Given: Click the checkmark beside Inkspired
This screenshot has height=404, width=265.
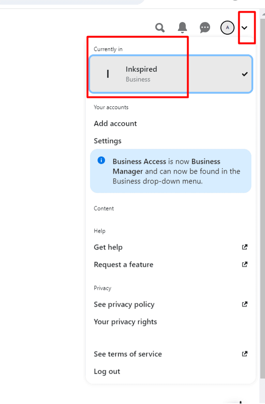Looking at the screenshot, I should pos(245,74).
